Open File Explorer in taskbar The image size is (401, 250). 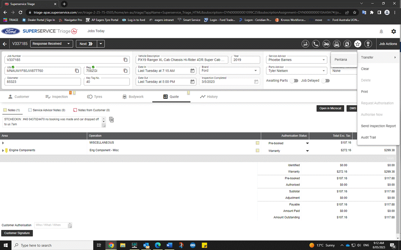tap(123, 245)
